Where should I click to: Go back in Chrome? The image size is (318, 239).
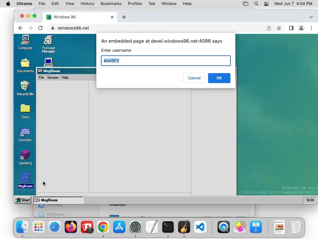20,28
